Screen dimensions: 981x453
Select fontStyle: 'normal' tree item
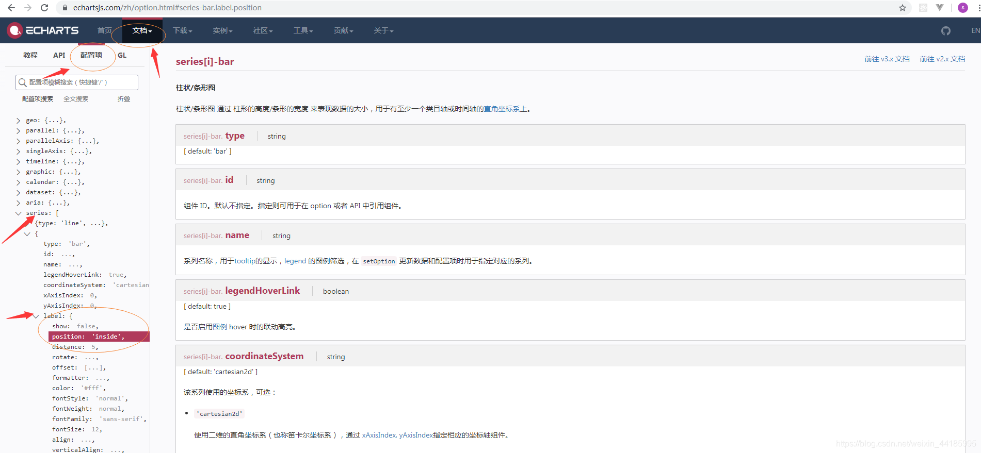tap(90, 399)
